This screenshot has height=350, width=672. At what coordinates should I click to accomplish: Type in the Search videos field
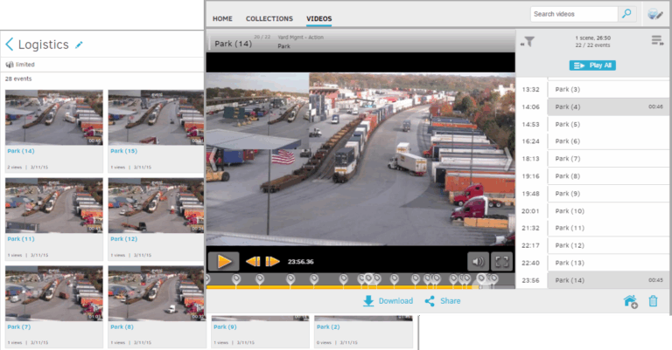point(573,14)
